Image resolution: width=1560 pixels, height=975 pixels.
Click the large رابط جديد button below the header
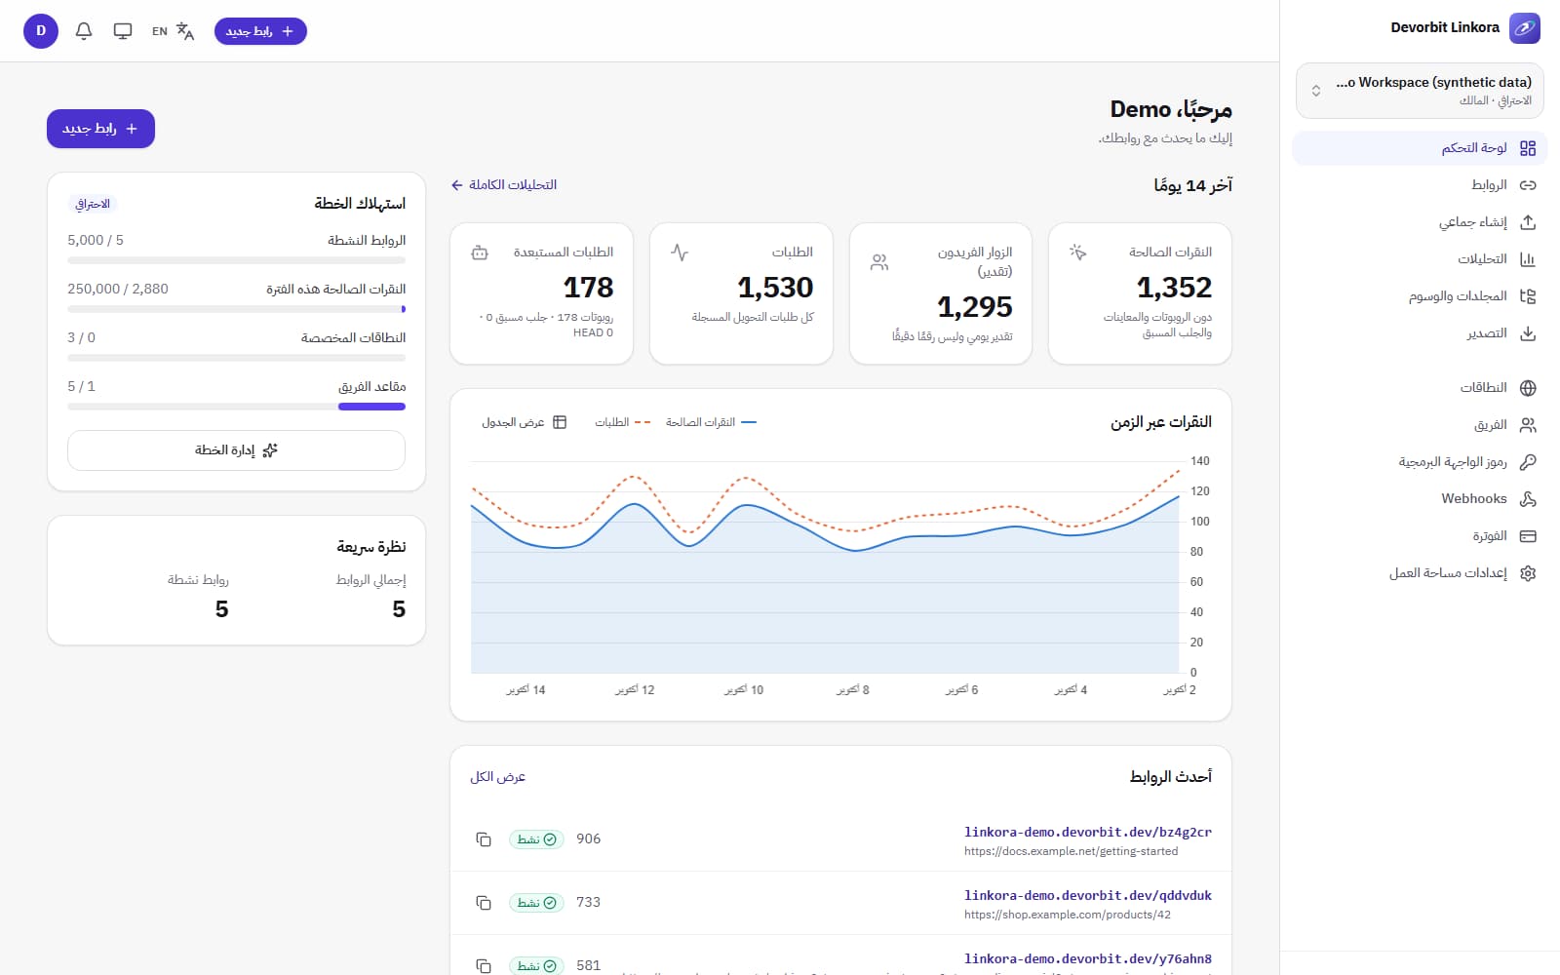click(100, 129)
